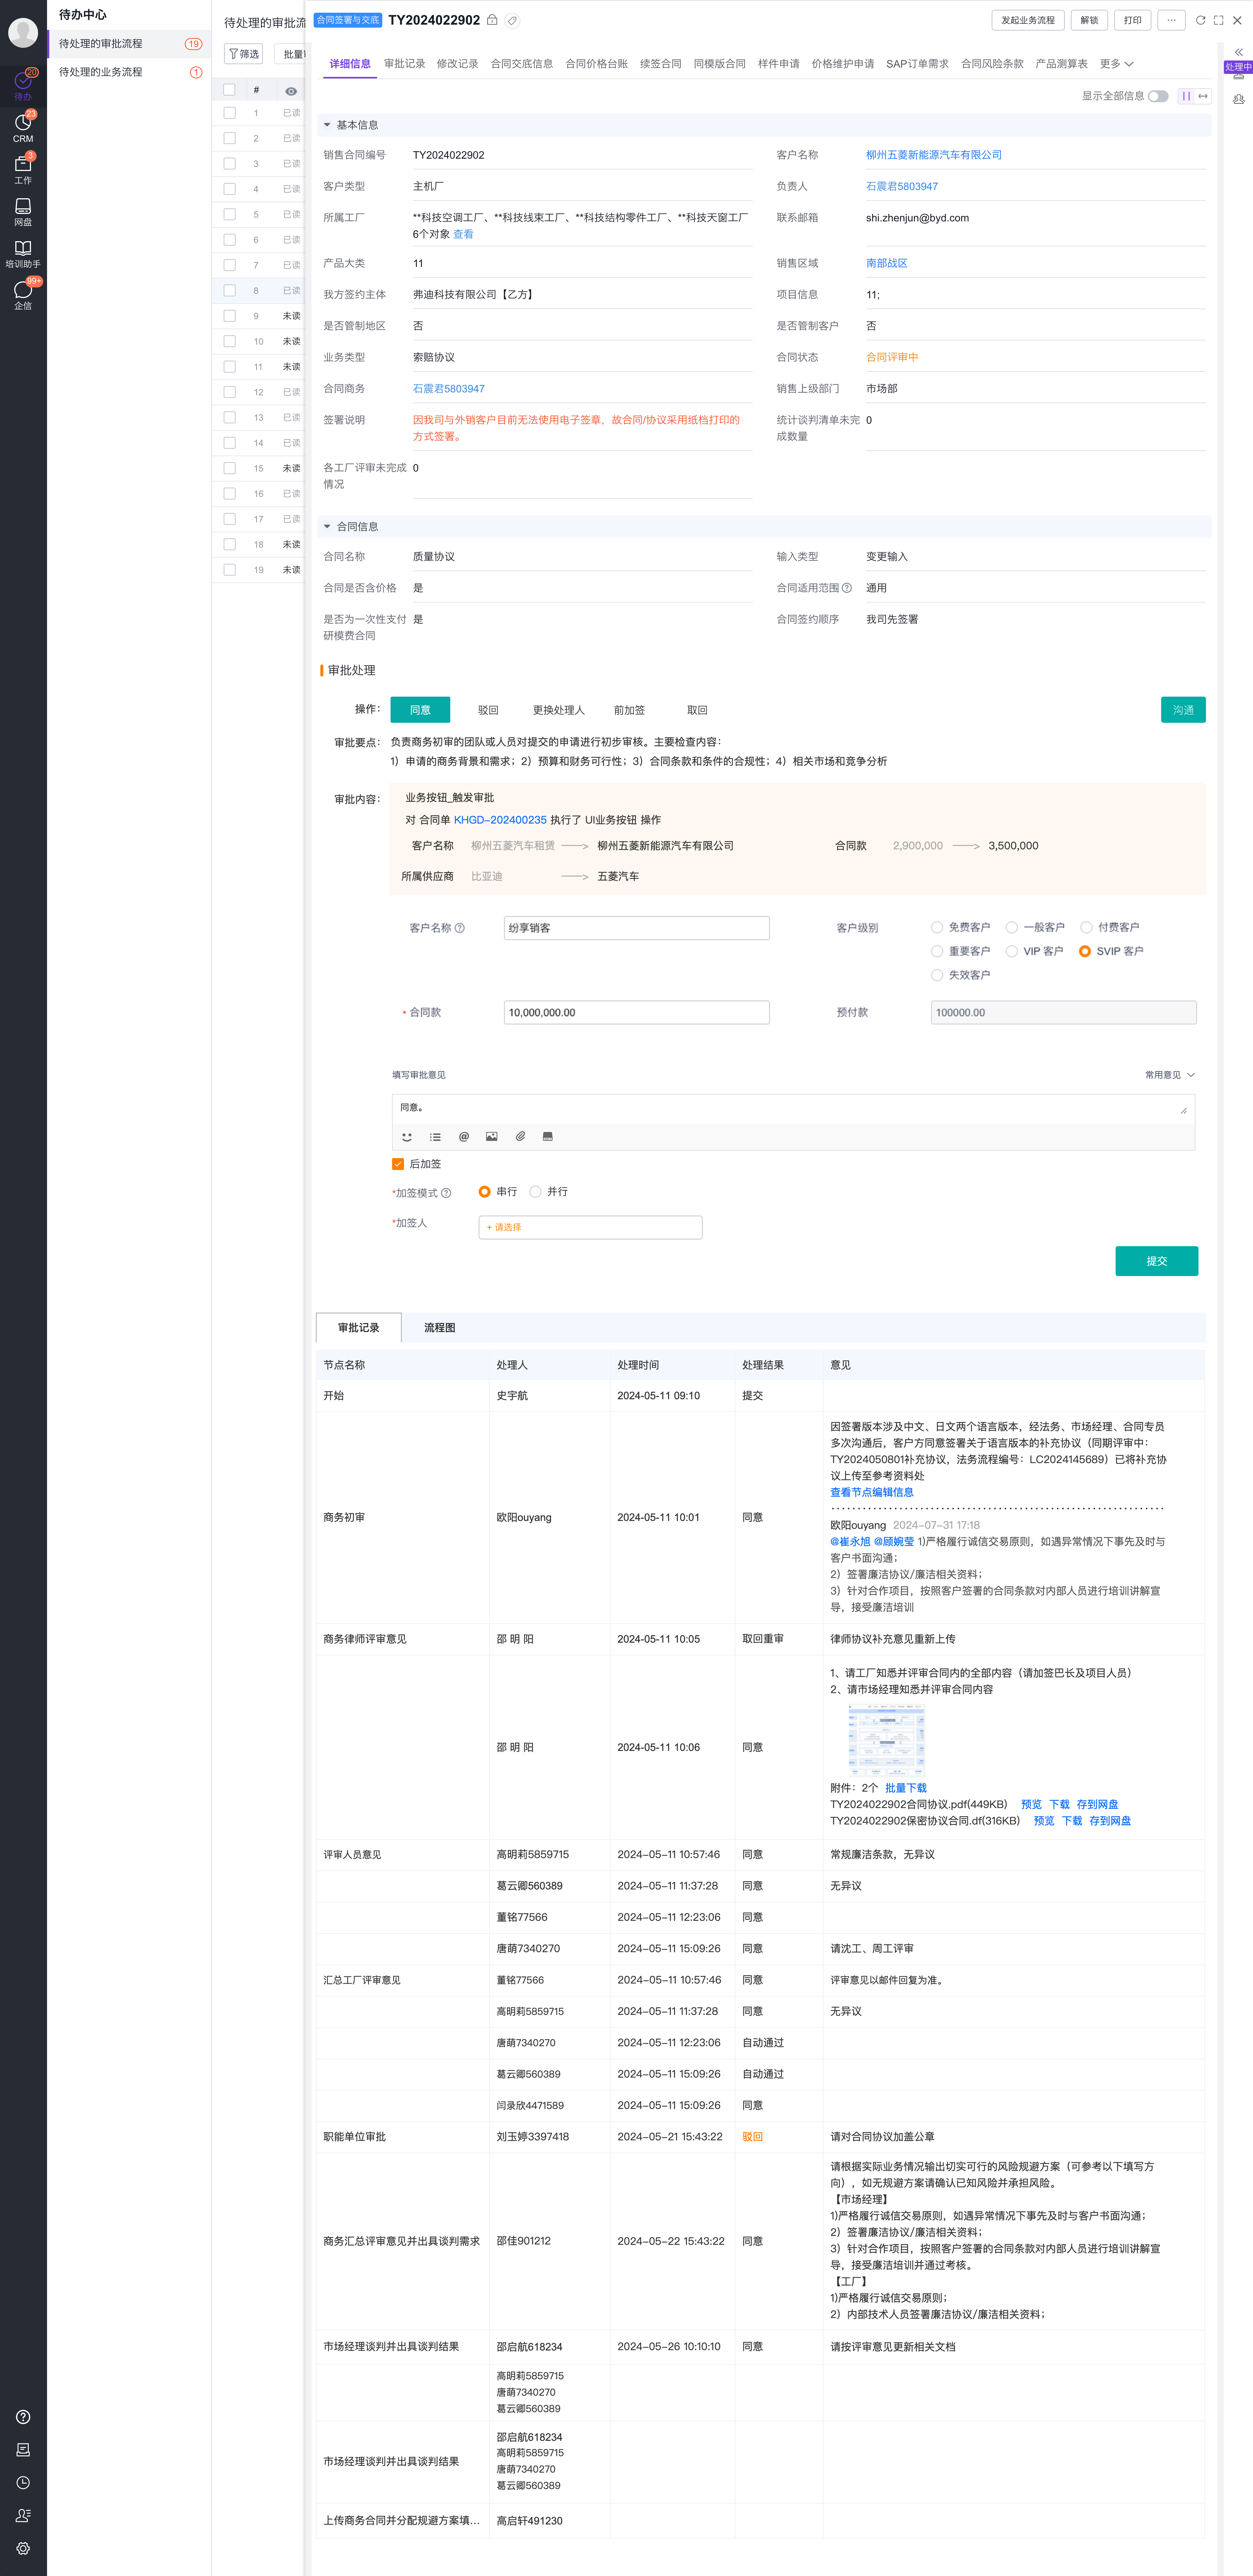The height and width of the screenshot is (2576, 1253).
Task: Click the two-column layout icon
Action: pyautogui.click(x=1186, y=96)
